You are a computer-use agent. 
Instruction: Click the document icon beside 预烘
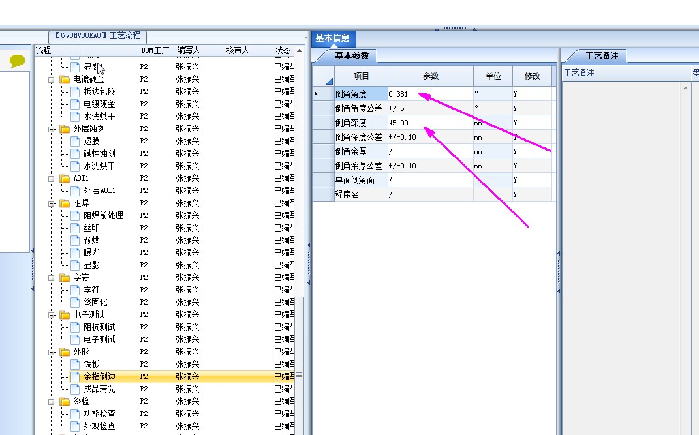(75, 241)
